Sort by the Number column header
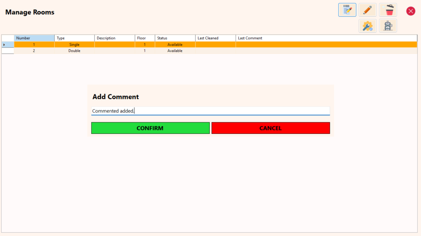This screenshot has width=421, height=236. click(x=34, y=38)
